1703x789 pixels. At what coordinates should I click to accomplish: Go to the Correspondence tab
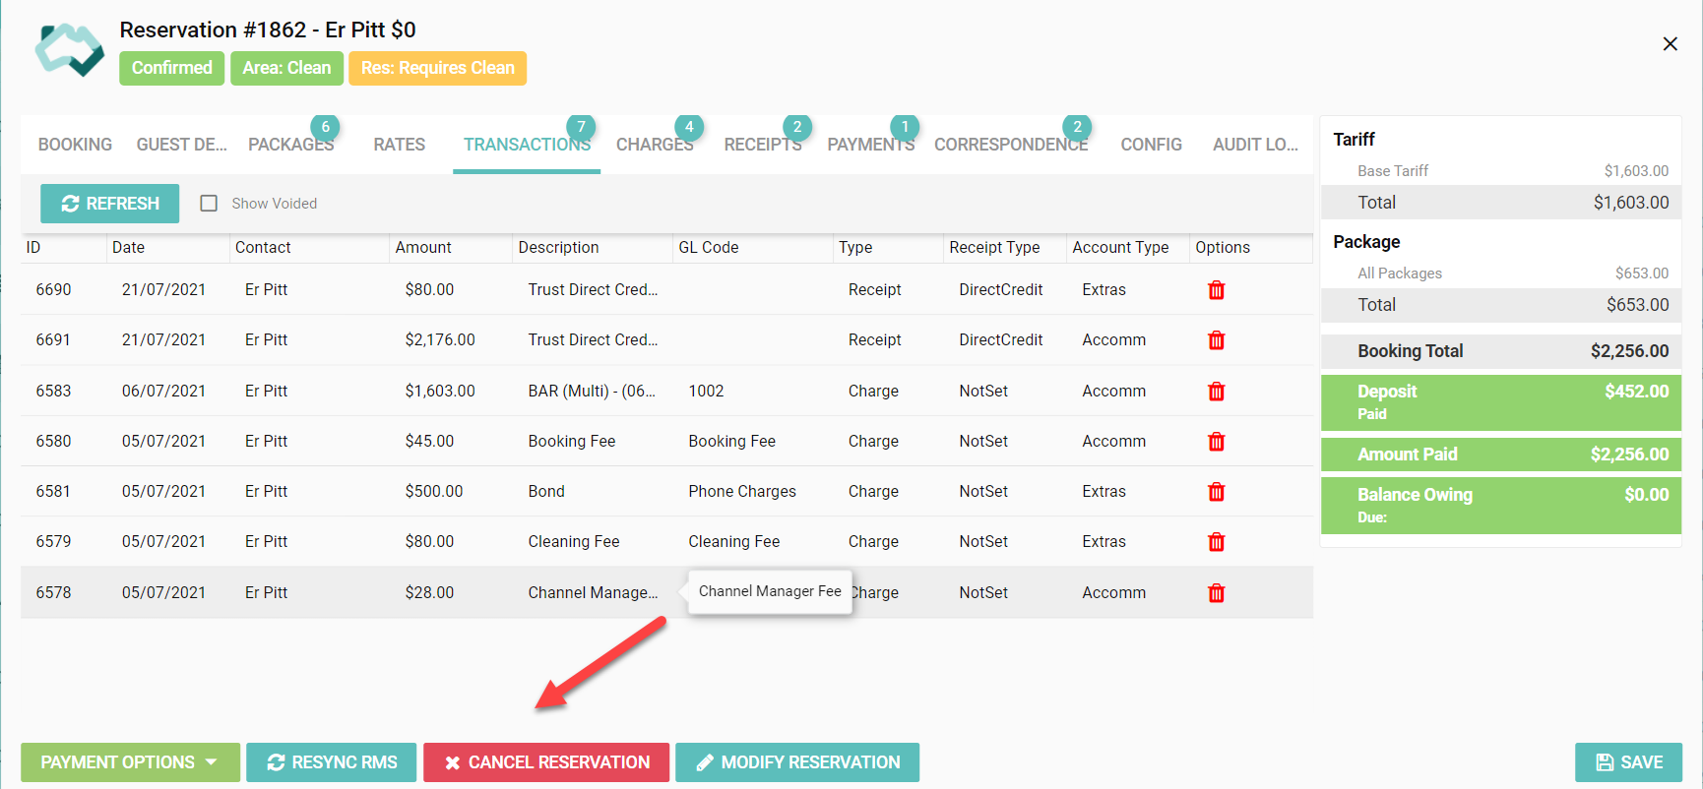(x=1011, y=145)
